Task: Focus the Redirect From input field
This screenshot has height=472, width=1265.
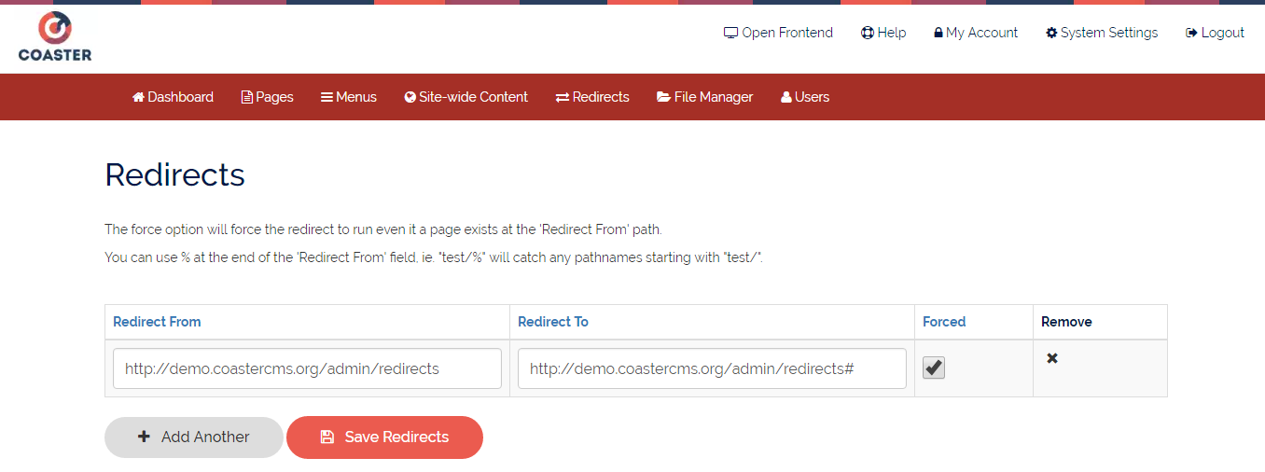Action: point(307,368)
